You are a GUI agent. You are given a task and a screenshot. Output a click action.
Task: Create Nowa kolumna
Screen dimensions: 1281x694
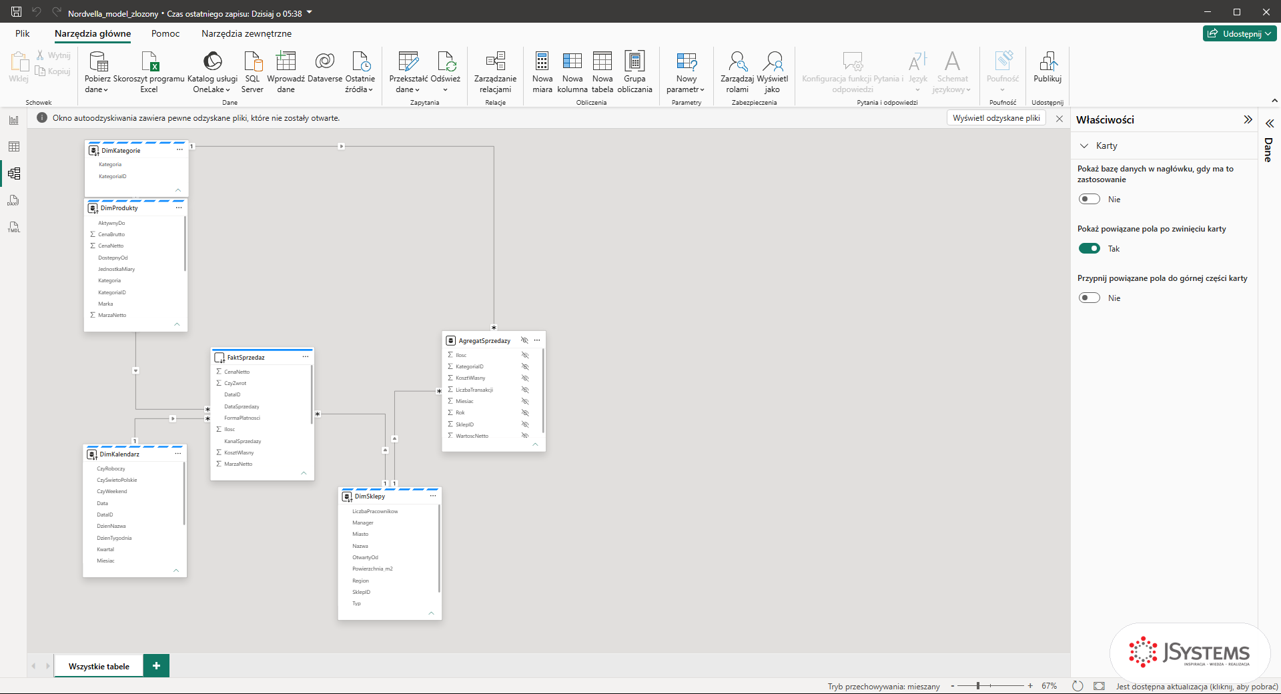click(572, 71)
